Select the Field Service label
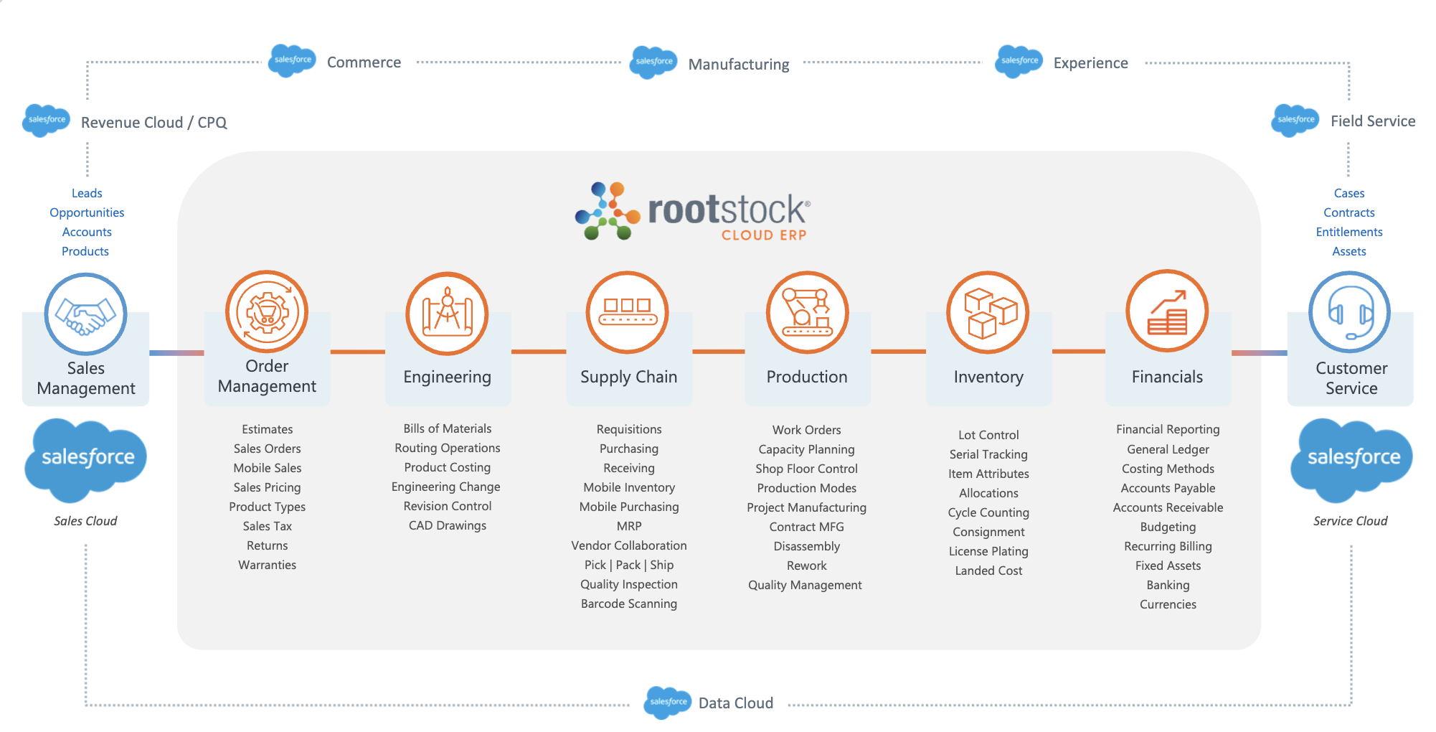1436x732 pixels. pyautogui.click(x=1373, y=121)
